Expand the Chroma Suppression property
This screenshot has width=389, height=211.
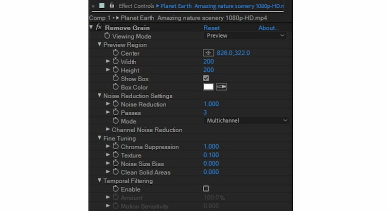(108, 146)
